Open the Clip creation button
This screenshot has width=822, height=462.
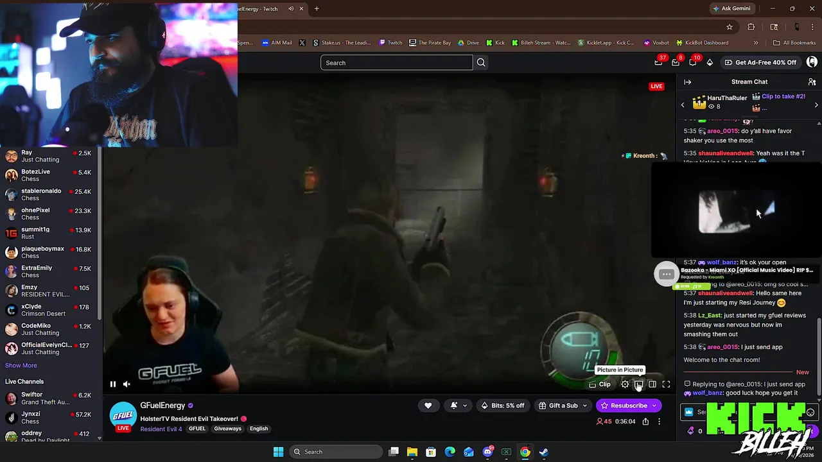(600, 384)
